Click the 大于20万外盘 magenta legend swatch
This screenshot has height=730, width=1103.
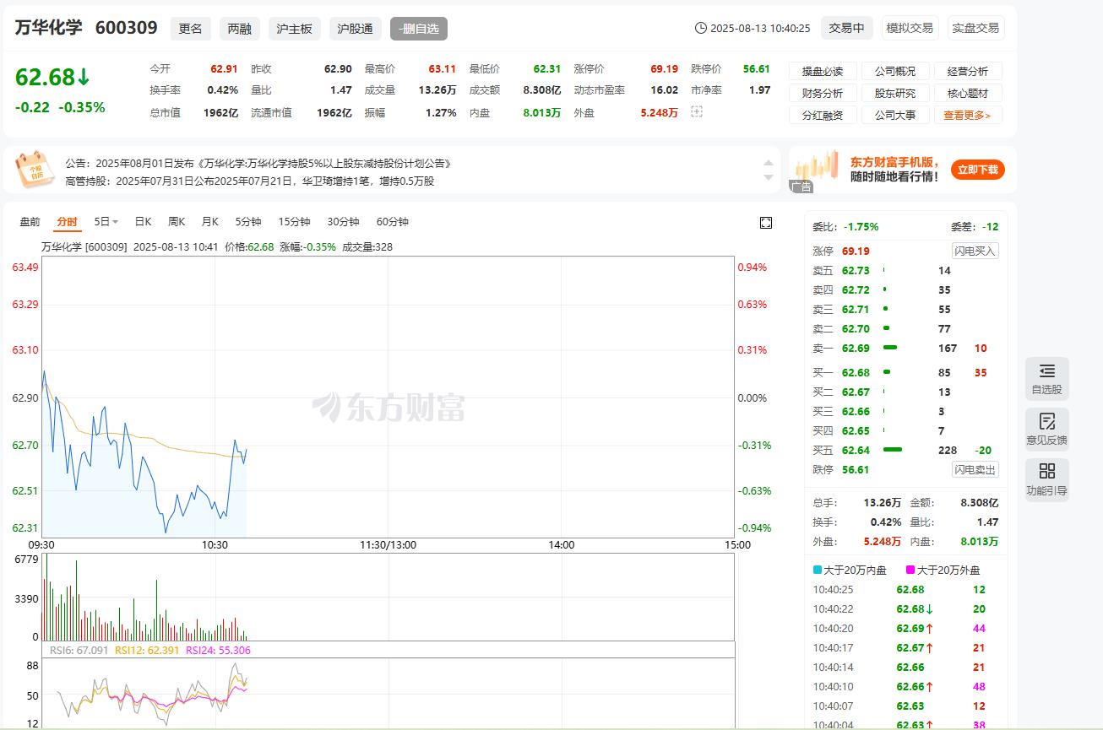point(910,570)
